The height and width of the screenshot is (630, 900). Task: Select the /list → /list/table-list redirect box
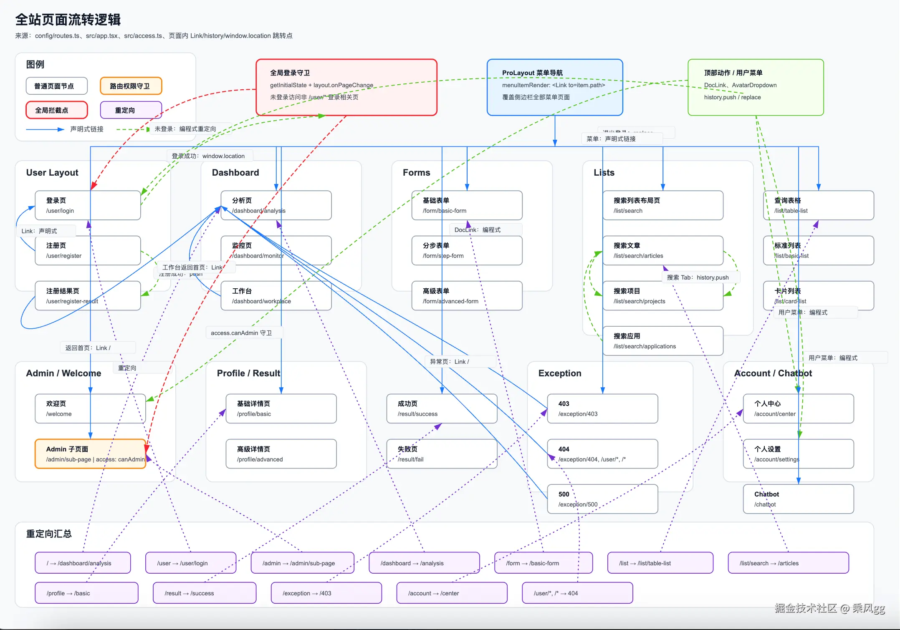point(660,563)
